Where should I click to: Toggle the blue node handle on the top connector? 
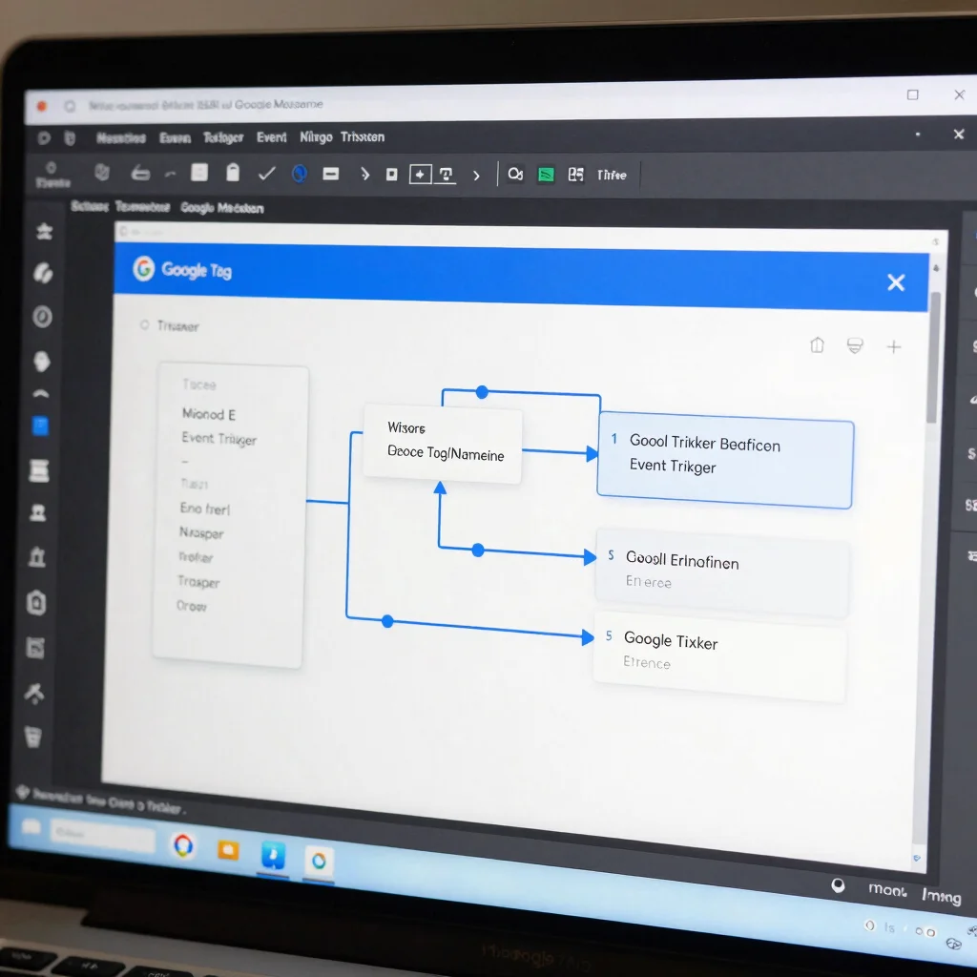pos(482,392)
